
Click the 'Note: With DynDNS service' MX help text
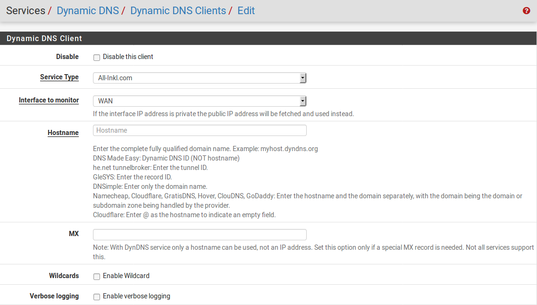(313, 252)
